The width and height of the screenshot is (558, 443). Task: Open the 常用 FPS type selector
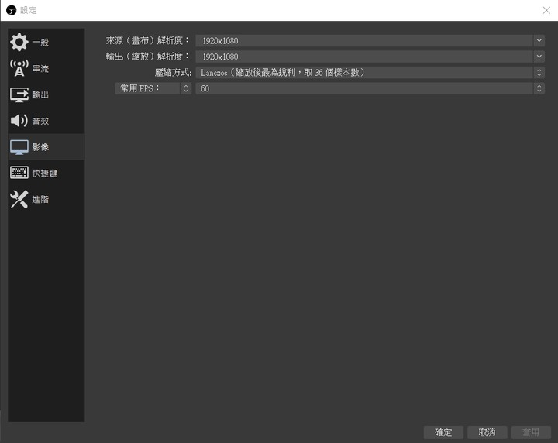point(153,88)
